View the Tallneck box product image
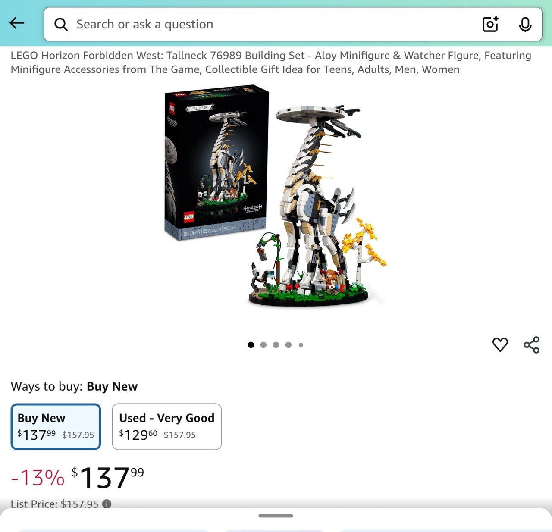This screenshot has width=552, height=532. click(x=217, y=163)
